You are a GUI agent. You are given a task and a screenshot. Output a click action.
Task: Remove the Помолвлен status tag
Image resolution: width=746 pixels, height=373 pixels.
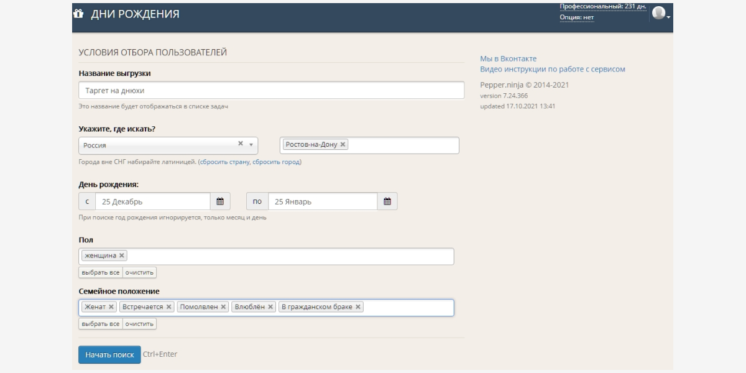(x=223, y=307)
